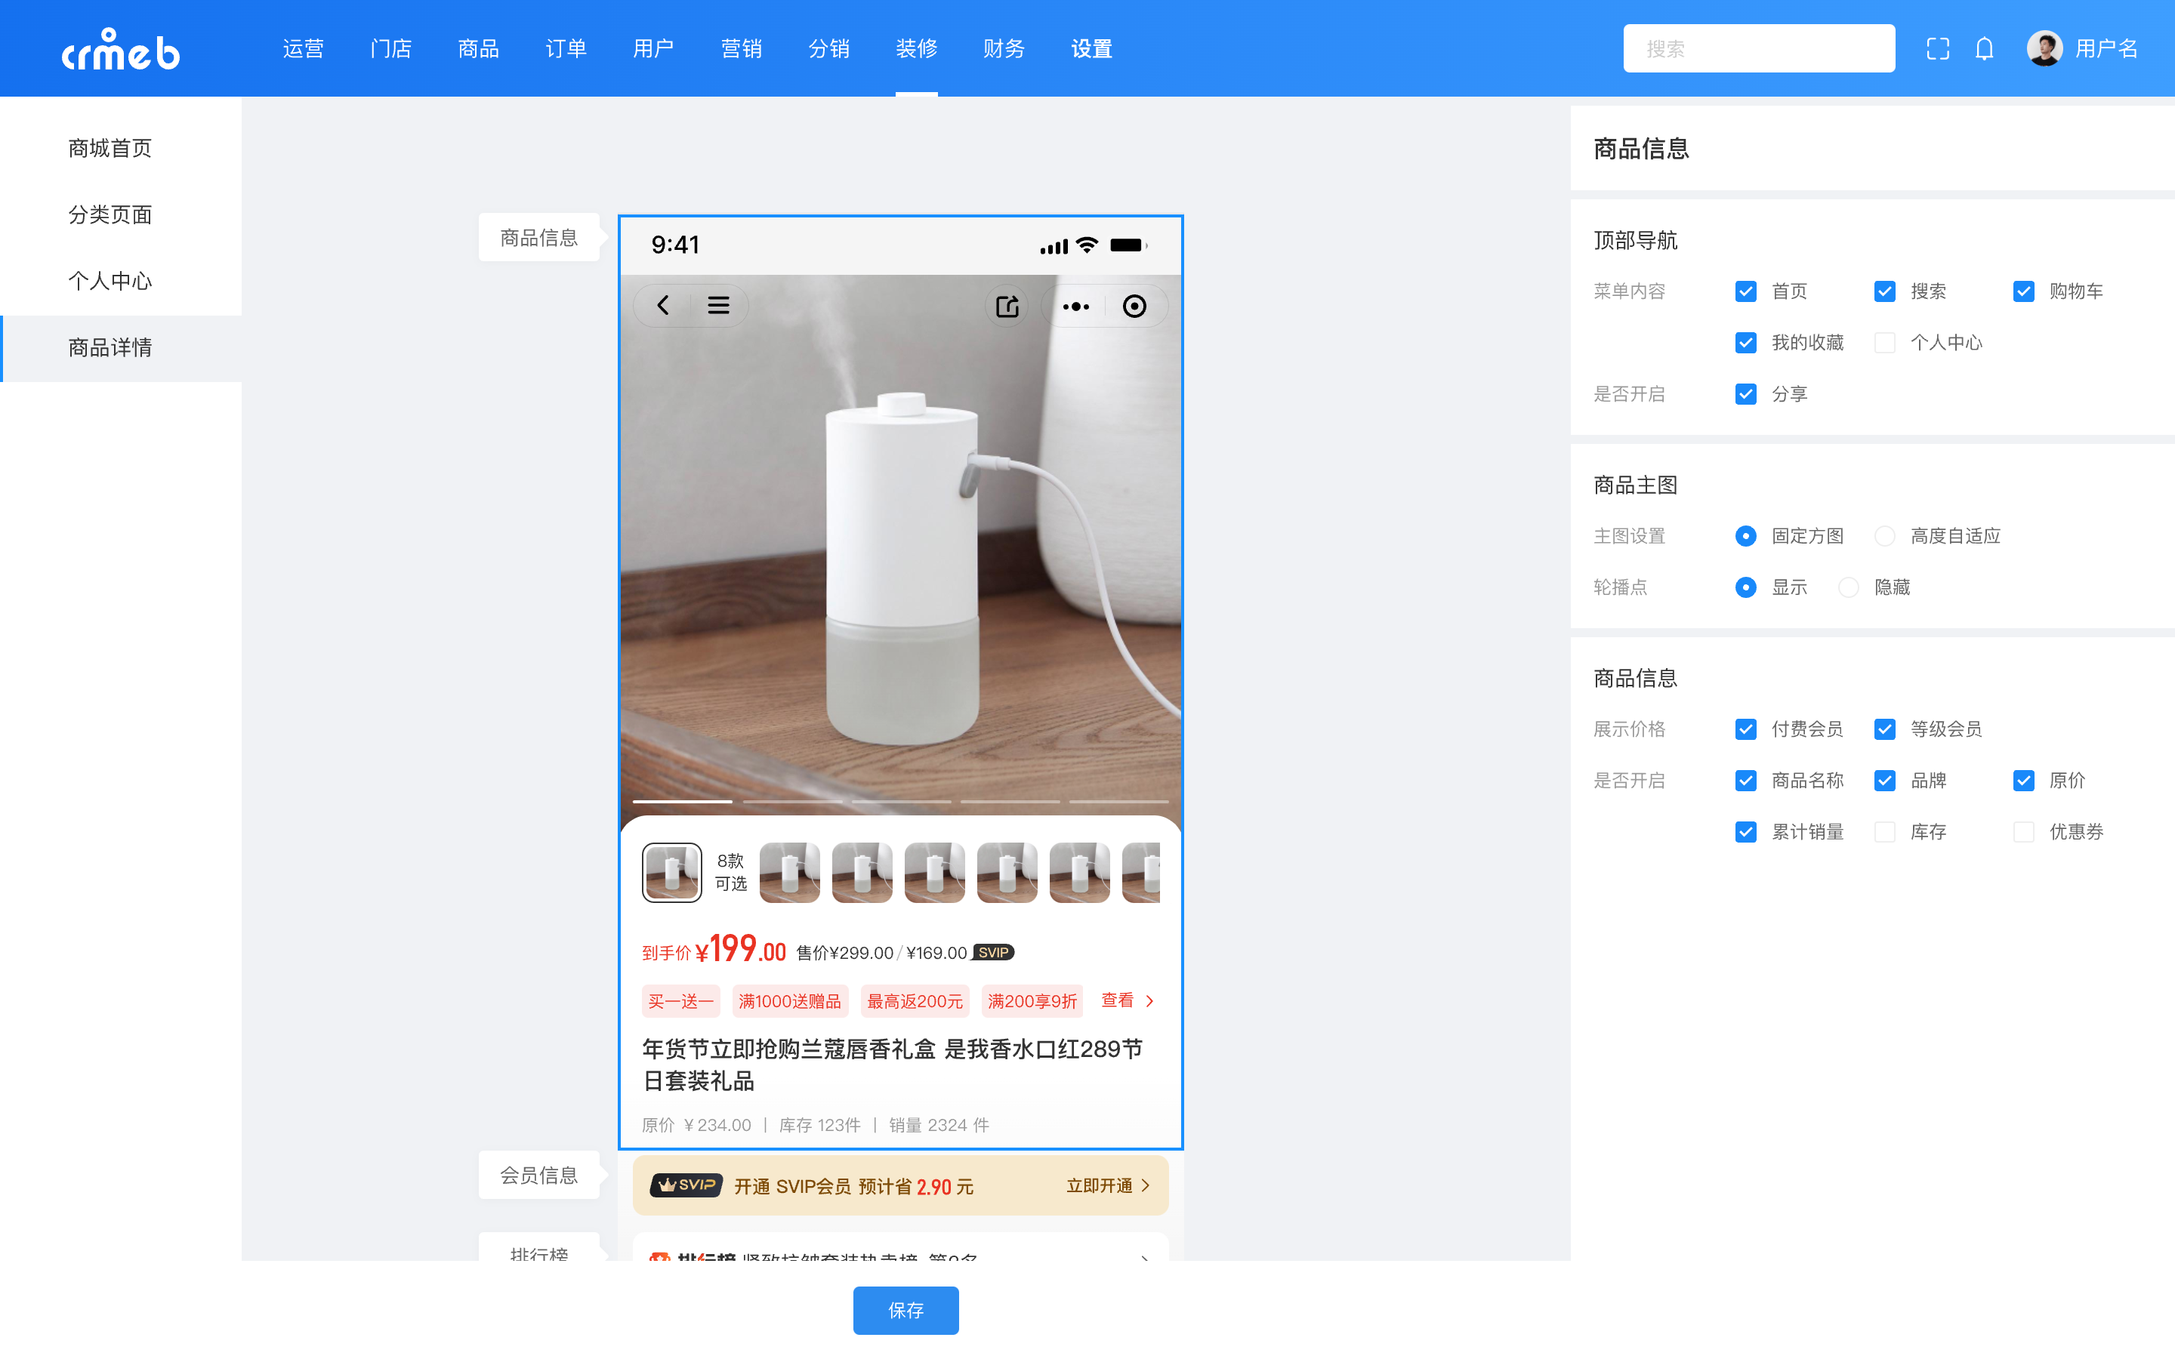Image resolution: width=2175 pixels, height=1359 pixels.
Task: Select the first highlighted variant thumbnail
Action: click(671, 872)
